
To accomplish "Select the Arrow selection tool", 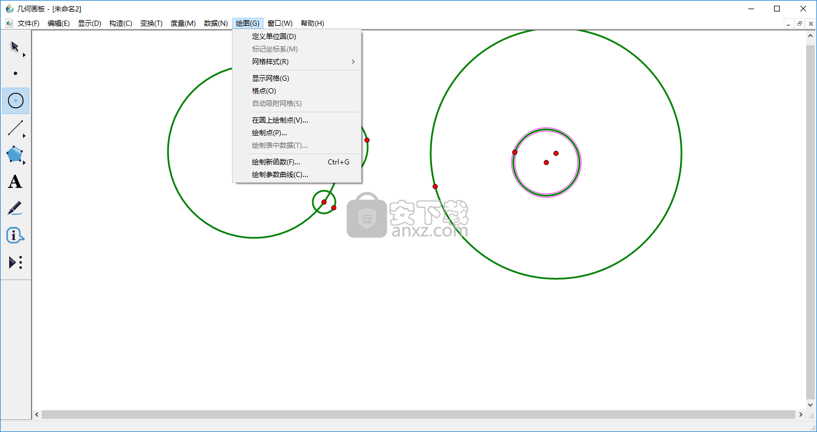I will click(15, 47).
